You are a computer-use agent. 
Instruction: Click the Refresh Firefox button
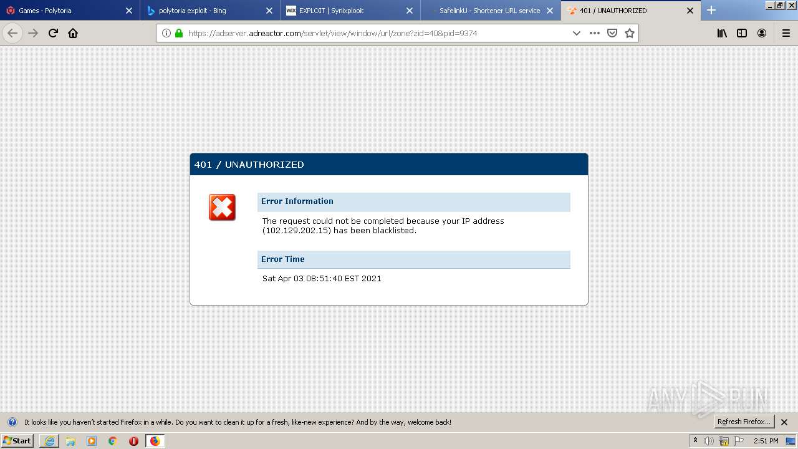point(744,422)
